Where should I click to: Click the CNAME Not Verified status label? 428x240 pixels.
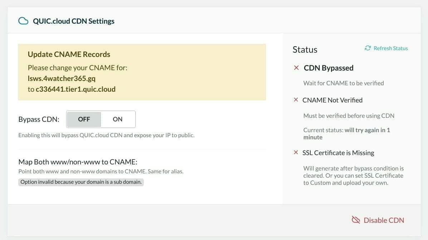(332, 100)
